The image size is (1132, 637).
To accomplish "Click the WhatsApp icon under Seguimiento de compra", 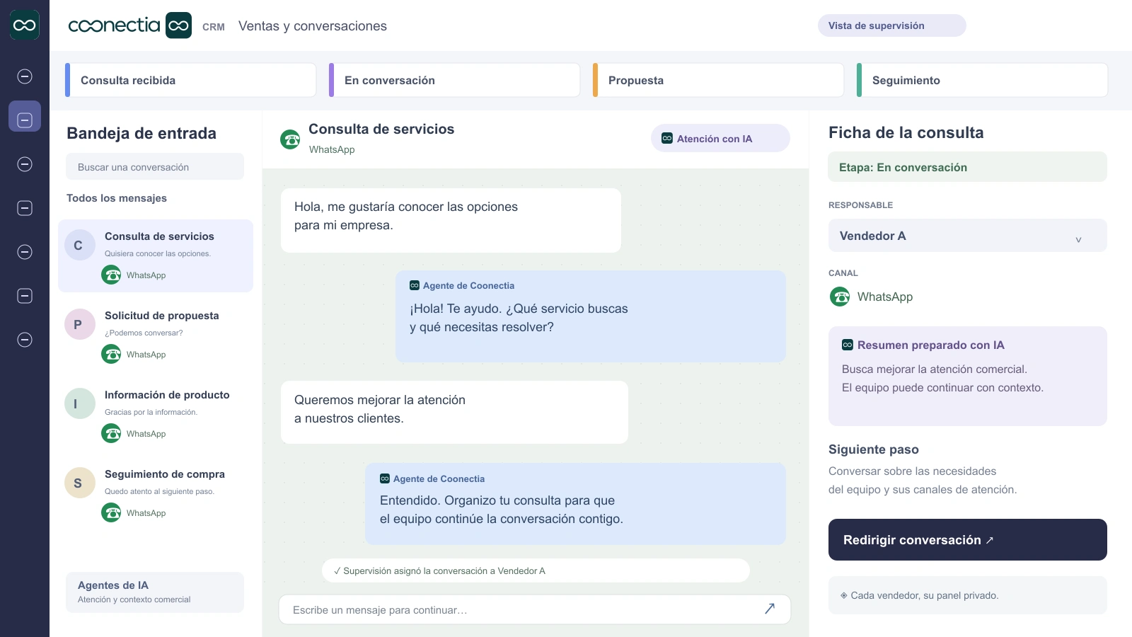I will click(111, 512).
